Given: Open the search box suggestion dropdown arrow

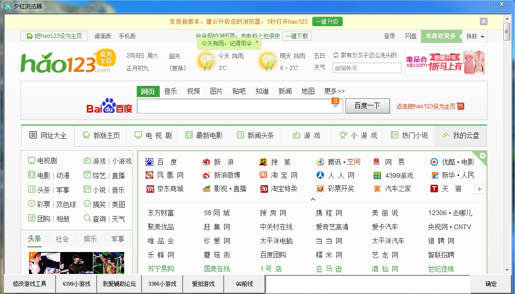Looking at the screenshot, I should pyautogui.click(x=335, y=106).
